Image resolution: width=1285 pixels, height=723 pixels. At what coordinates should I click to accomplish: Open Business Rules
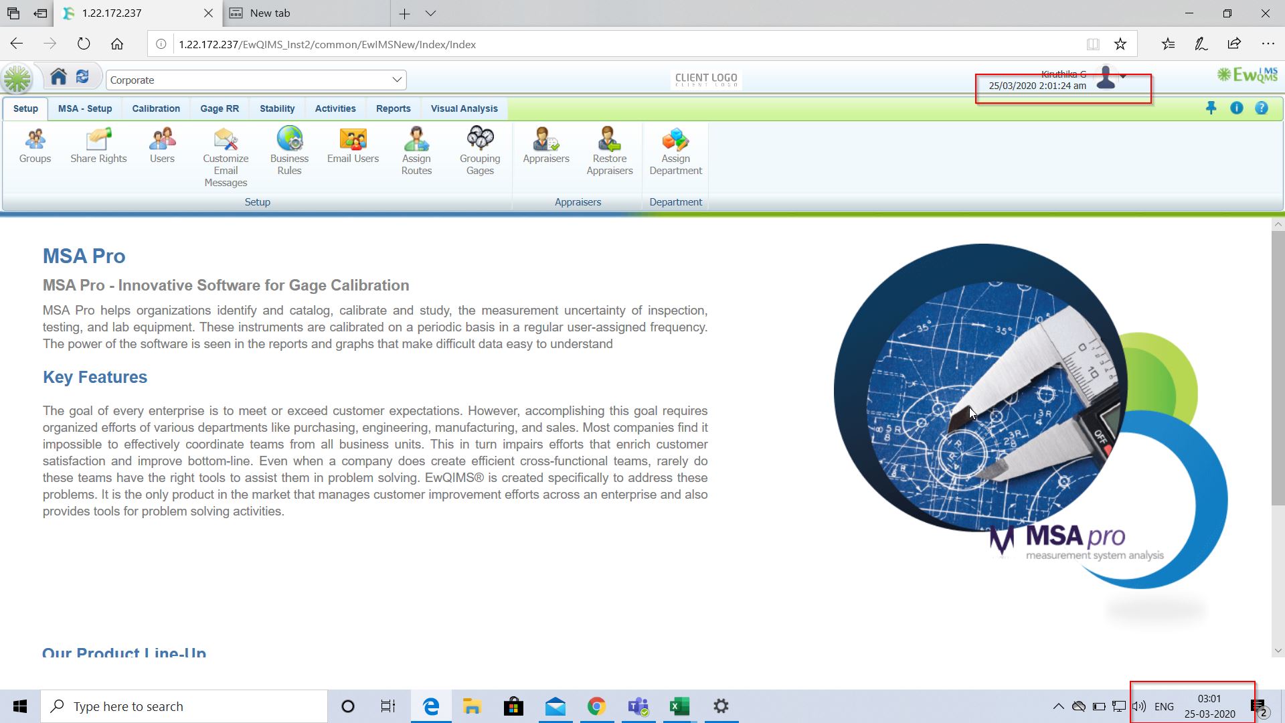tap(289, 151)
